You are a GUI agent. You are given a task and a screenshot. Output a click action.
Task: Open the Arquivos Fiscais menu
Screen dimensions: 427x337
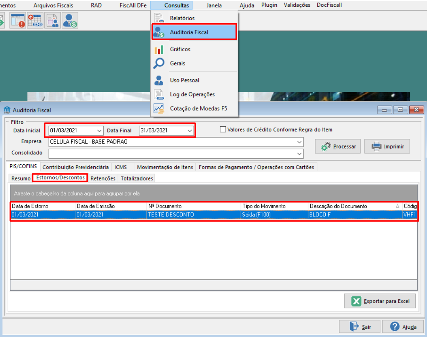pos(53,5)
